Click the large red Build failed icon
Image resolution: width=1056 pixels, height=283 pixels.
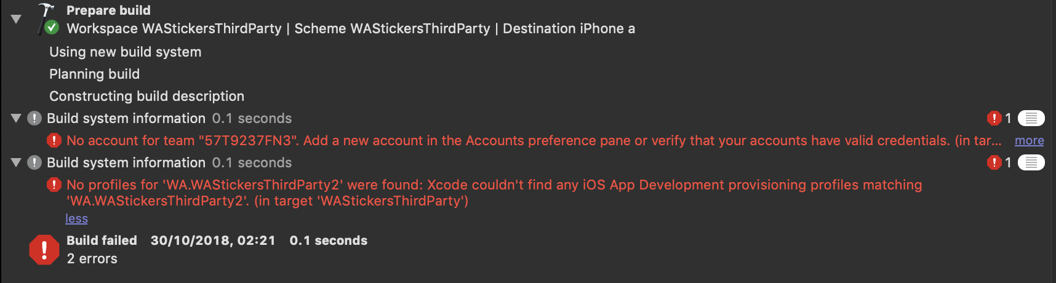coord(44,250)
